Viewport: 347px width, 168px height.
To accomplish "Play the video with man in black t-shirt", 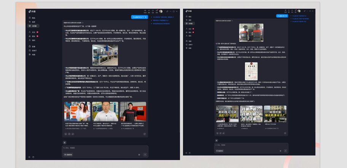I will click(133, 111).
